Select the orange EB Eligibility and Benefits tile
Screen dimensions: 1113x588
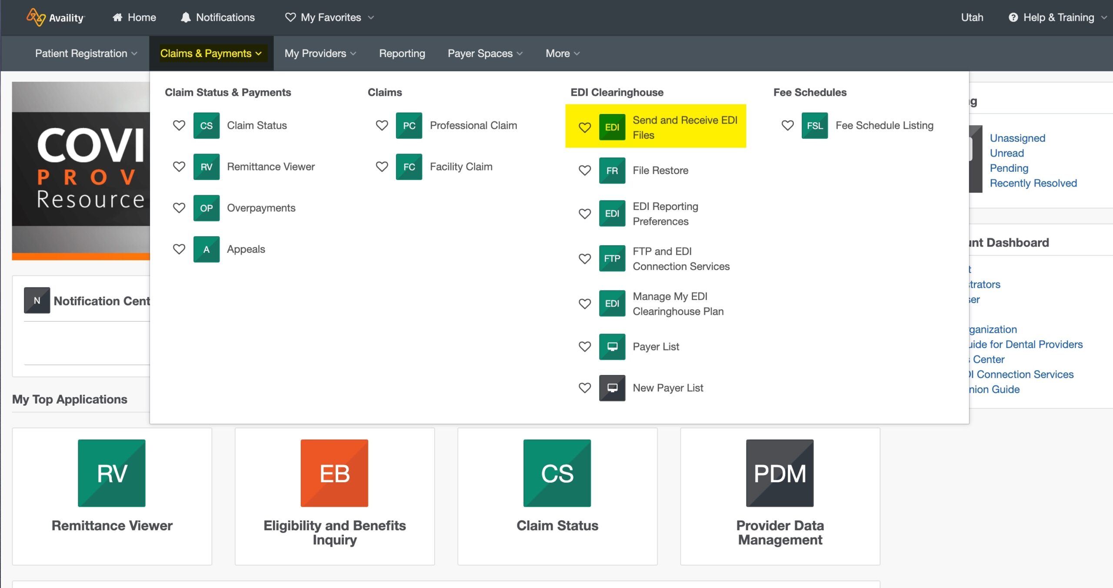coord(334,473)
